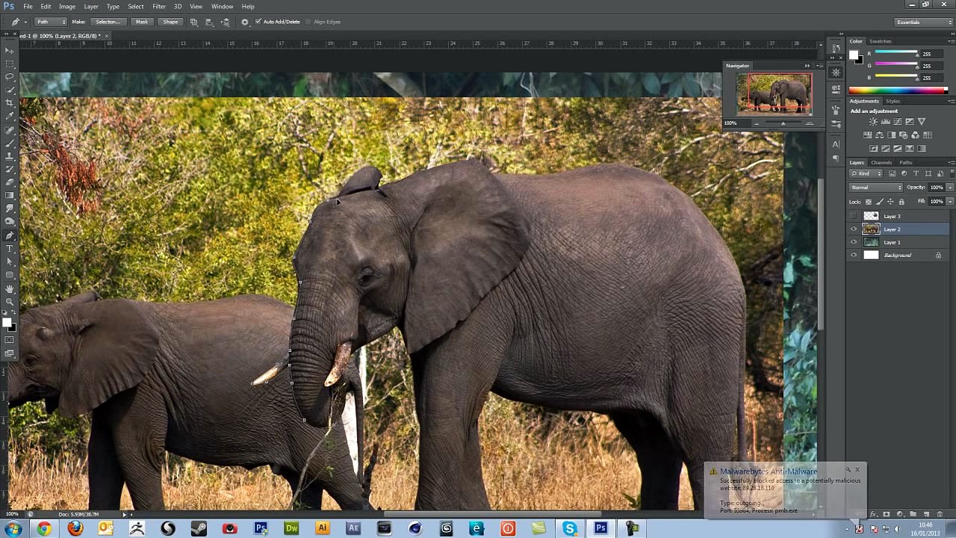
Task: Add a Brightness/Contrast adjustment
Action: tap(873, 121)
